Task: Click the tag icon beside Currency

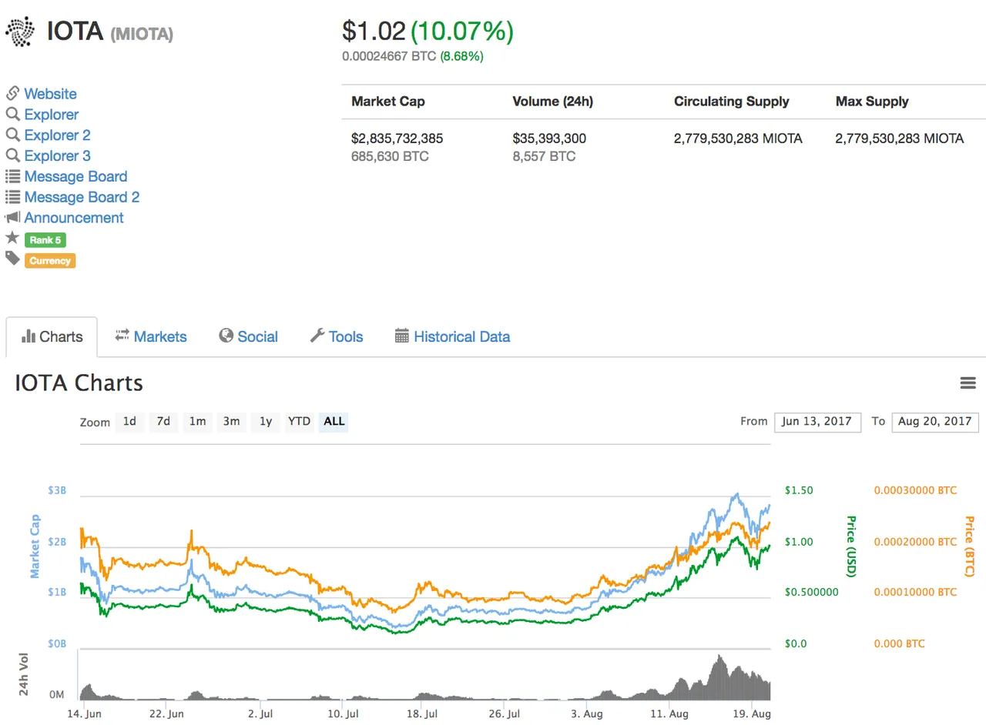Action: (x=12, y=259)
